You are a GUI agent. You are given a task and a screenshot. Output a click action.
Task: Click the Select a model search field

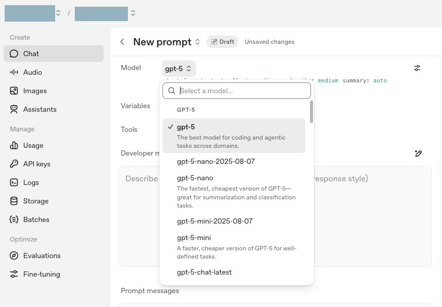(236, 90)
